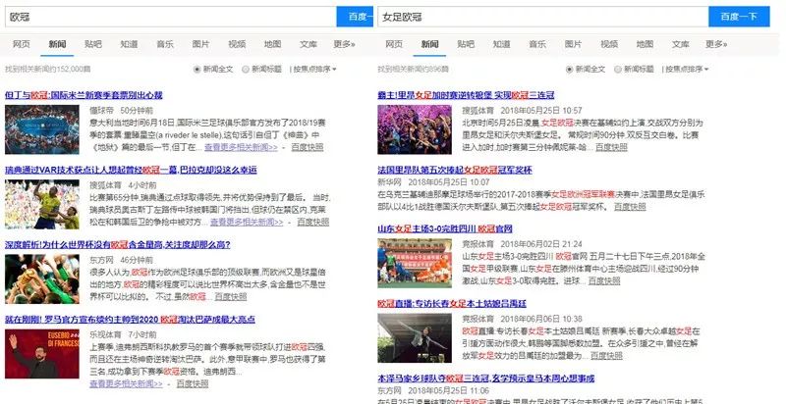Open 百度快照 for the 山东女足 result
Viewport: 786px width, 404px height.
click(x=604, y=281)
